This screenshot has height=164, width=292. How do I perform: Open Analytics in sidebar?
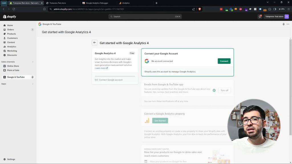tap(11, 47)
